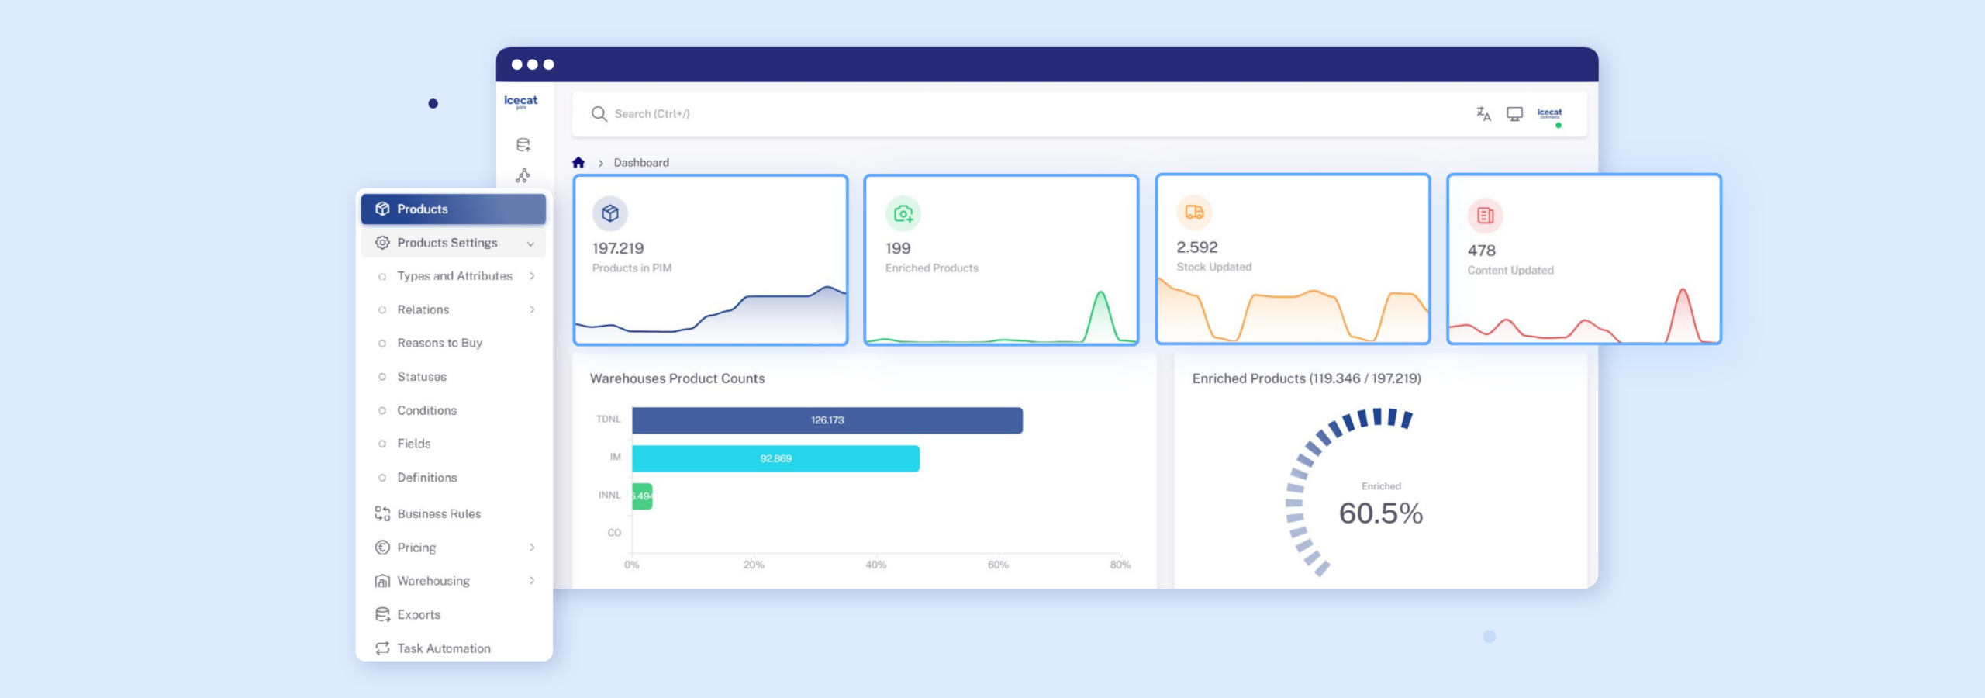Click the network nodes icon in sidebar

tap(523, 176)
